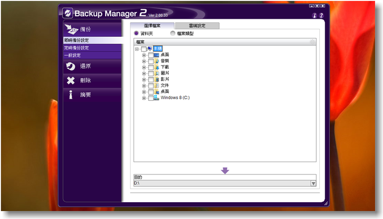Expand the 桌面 node directly above 音樂

[144, 55]
